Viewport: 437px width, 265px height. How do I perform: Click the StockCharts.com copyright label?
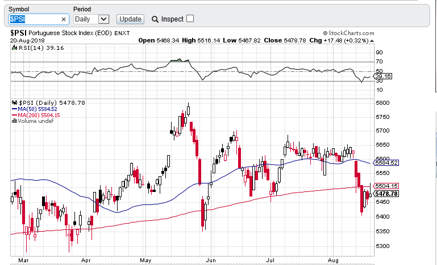(x=348, y=33)
